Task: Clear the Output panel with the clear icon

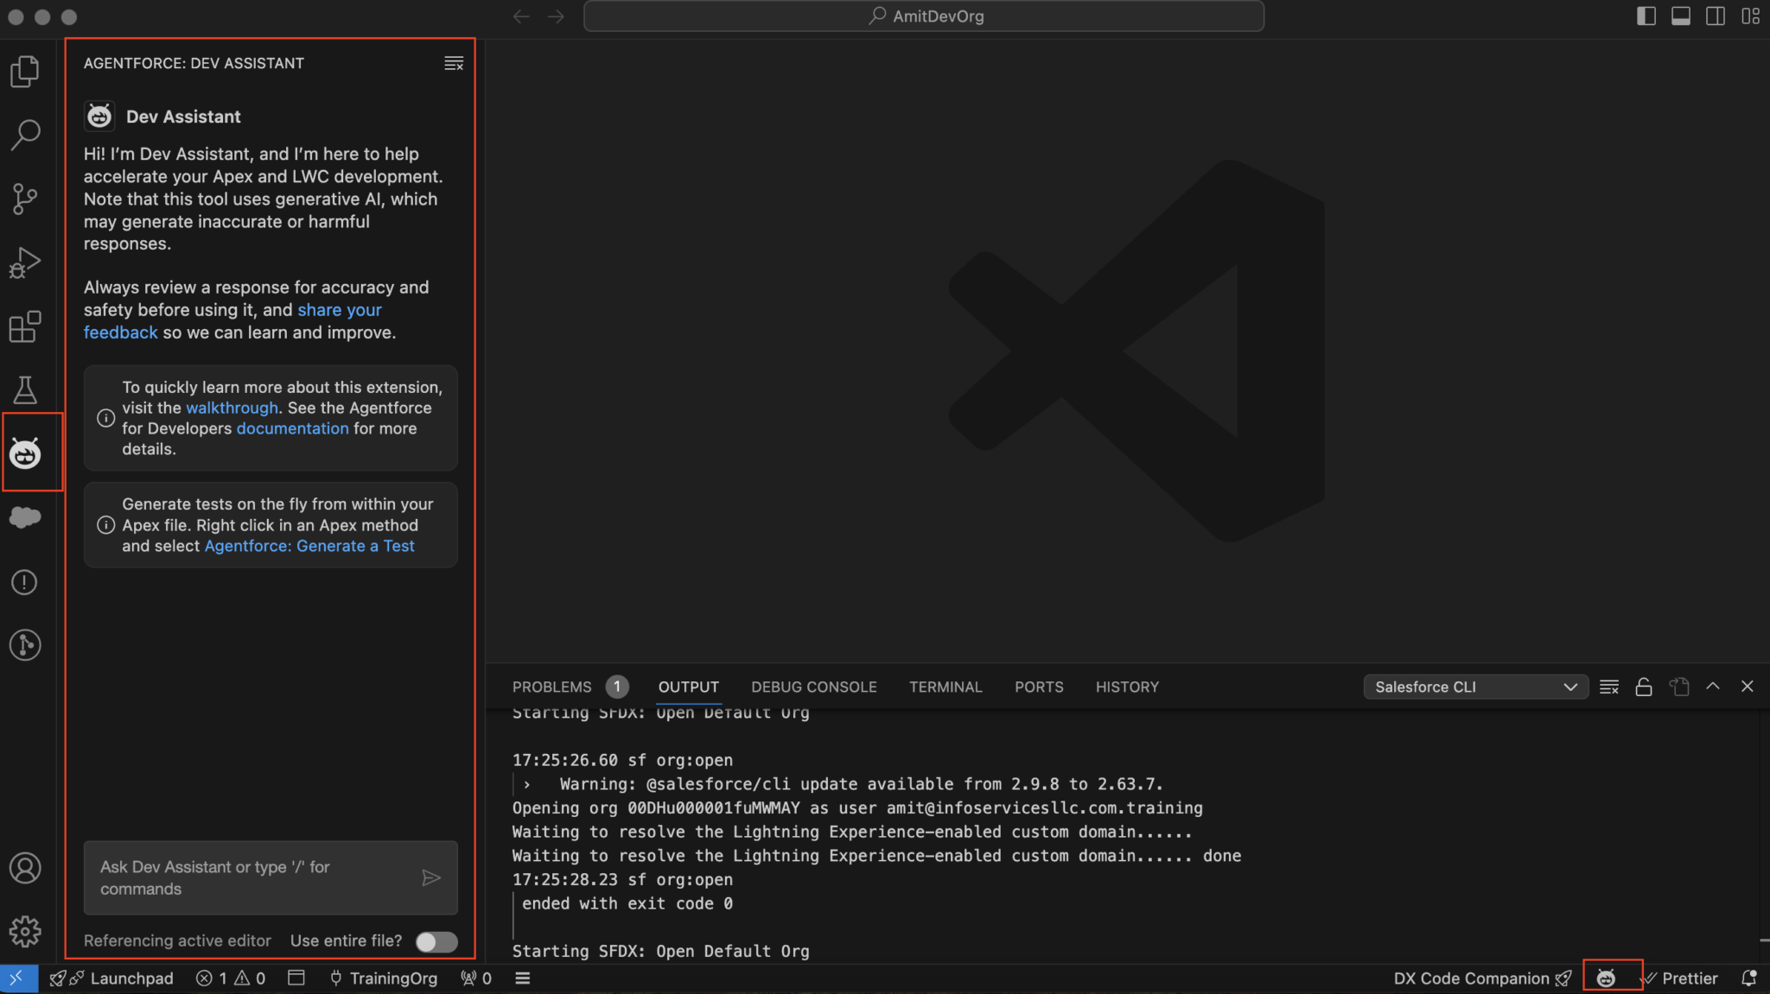Action: click(1609, 687)
